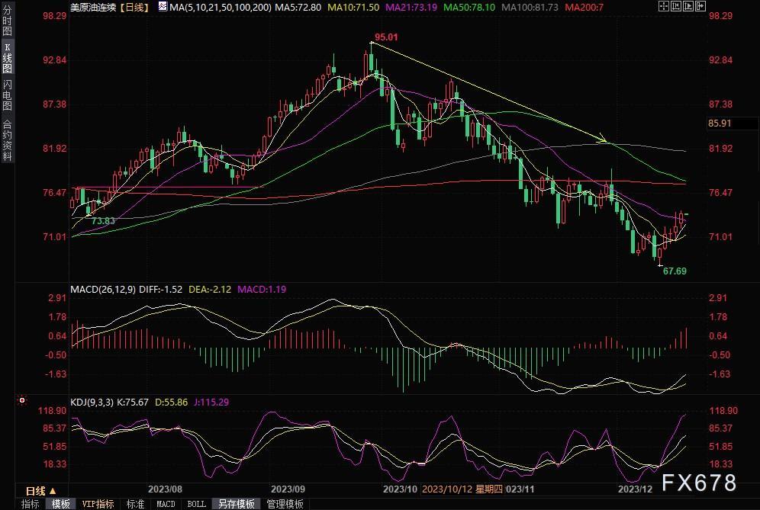Open the MA indicator settings icon
760x510 pixels.
[x=163, y=7]
